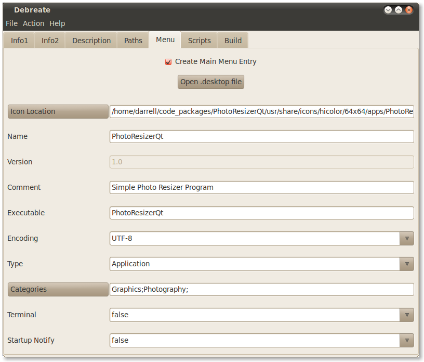Open the Build tab
Image resolution: width=424 pixels, height=362 pixels.
click(233, 41)
